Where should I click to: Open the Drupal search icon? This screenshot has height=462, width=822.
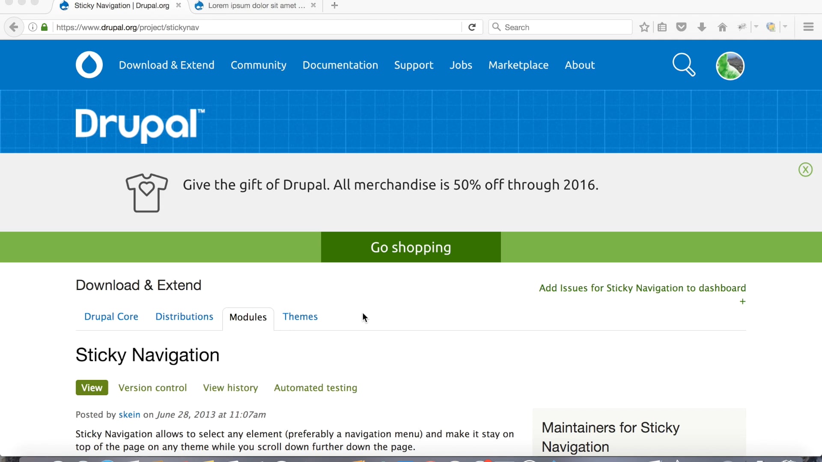point(684,65)
